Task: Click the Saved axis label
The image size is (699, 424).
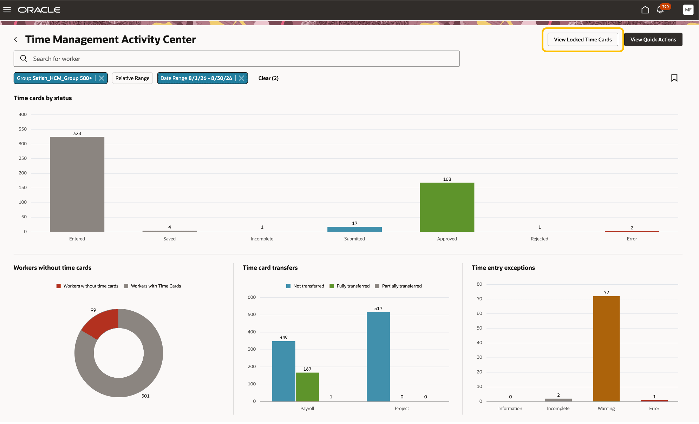Action: tap(170, 239)
